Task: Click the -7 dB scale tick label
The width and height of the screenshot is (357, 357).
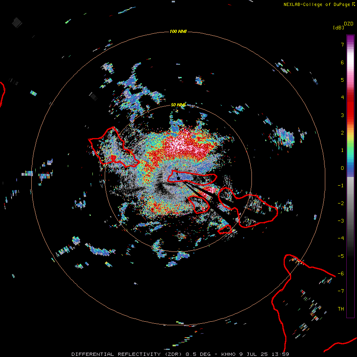Action: (x=341, y=291)
